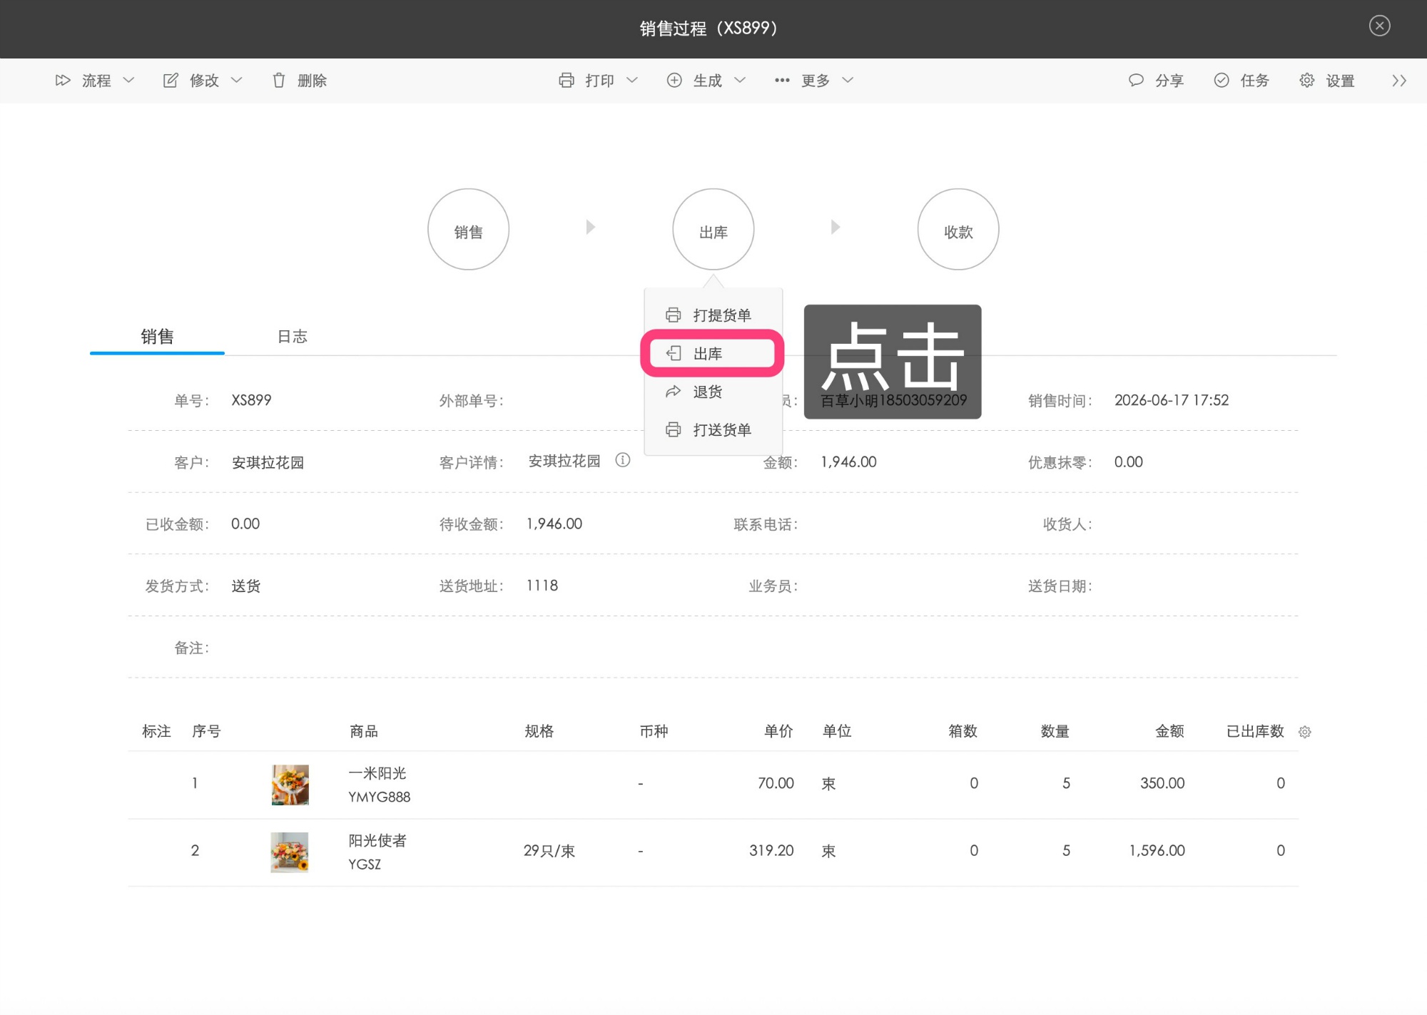Switch to the 销售 tab
This screenshot has width=1427, height=1015.
pos(157,336)
